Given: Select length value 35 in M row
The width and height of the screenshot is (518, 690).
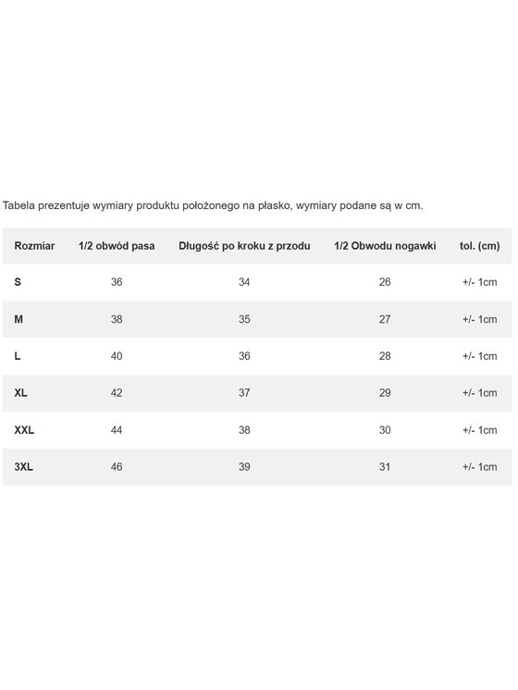Looking at the screenshot, I should click(244, 319).
